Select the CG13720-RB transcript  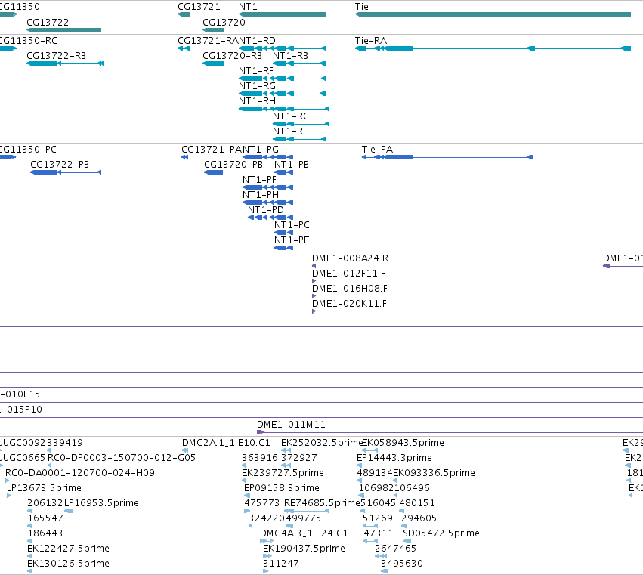pyautogui.click(x=213, y=63)
